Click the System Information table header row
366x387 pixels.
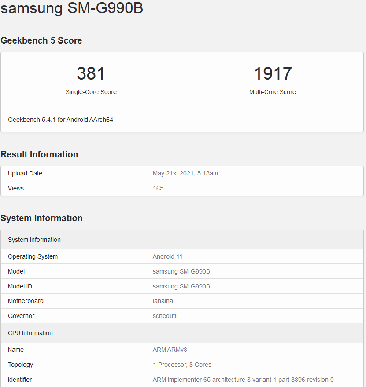(x=182, y=240)
